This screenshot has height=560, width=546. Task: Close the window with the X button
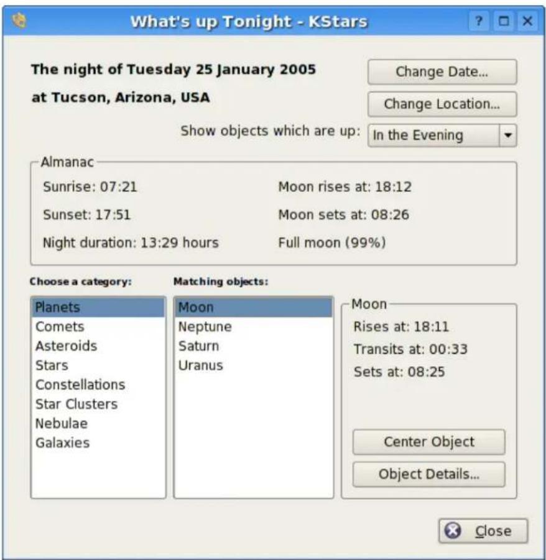[x=527, y=21]
